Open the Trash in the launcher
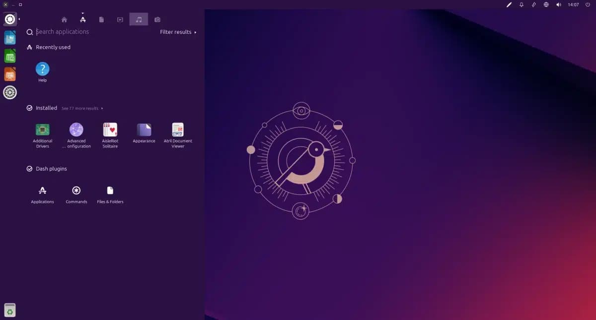This screenshot has width=596, height=320. point(10,310)
